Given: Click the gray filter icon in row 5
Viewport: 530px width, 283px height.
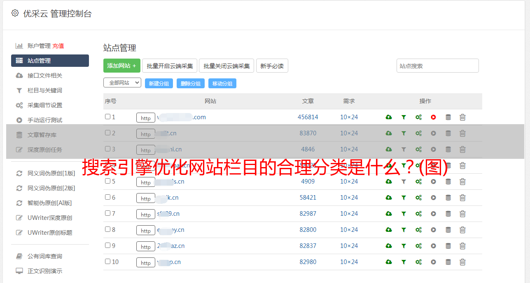Looking at the screenshot, I should [x=404, y=182].
